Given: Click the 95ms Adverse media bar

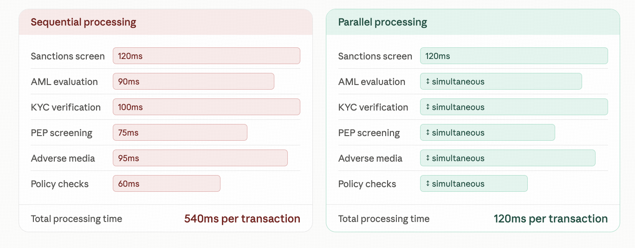Looking at the screenshot, I should click(200, 158).
